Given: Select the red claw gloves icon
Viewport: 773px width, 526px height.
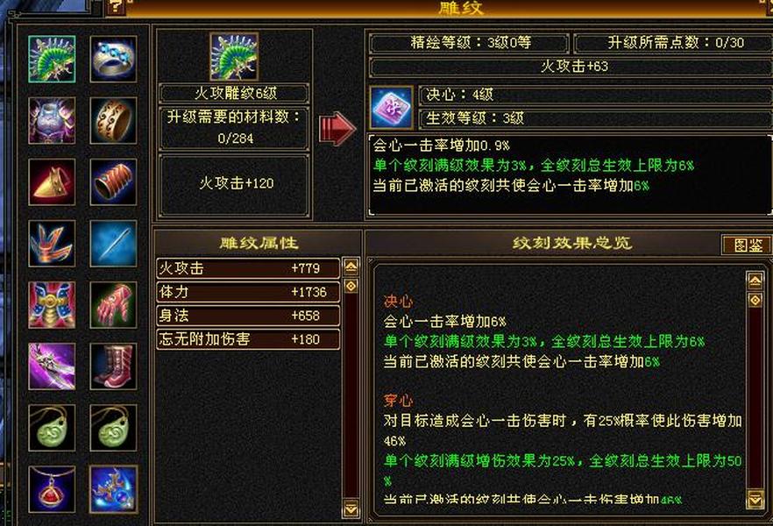Looking at the screenshot, I should 113,305.
